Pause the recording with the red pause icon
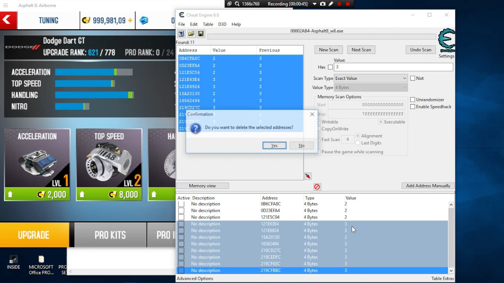Viewport: 504px width, 283px height. (339, 4)
